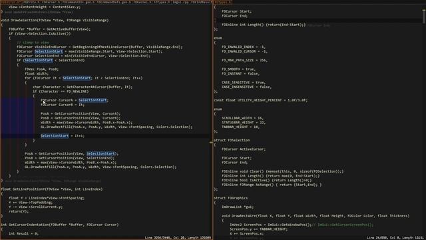Screen dimensions: 426x240
Task: Place cursor on 'FDBuffer *Buffer = GetActiveBuffer(View);'
Action: pyautogui.click(x=50, y=29)
